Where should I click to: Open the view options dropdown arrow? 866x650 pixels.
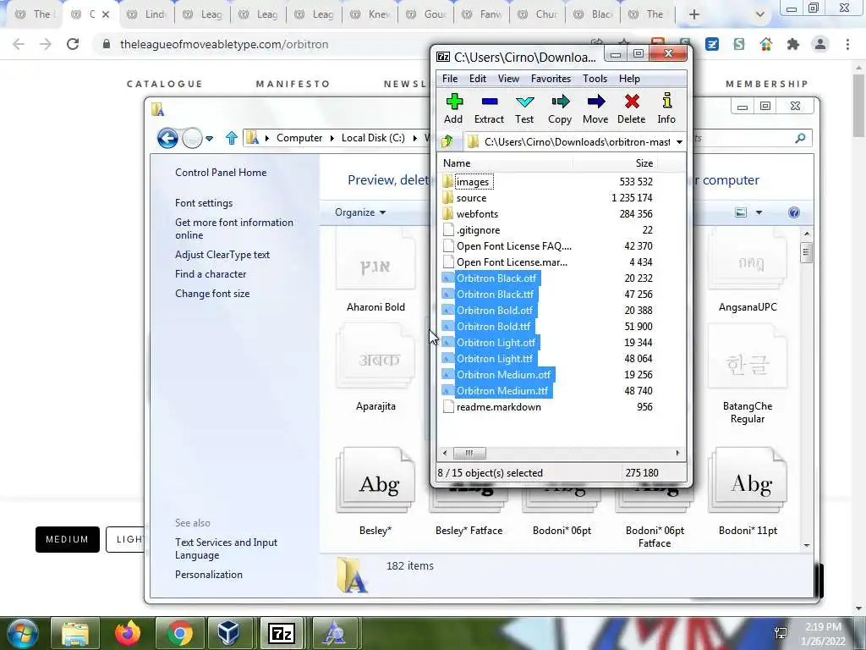(759, 212)
